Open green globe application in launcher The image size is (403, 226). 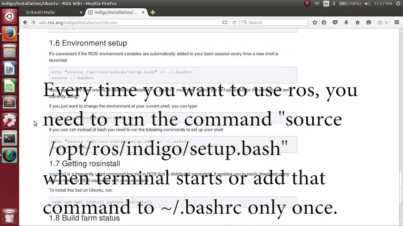pos(9,155)
